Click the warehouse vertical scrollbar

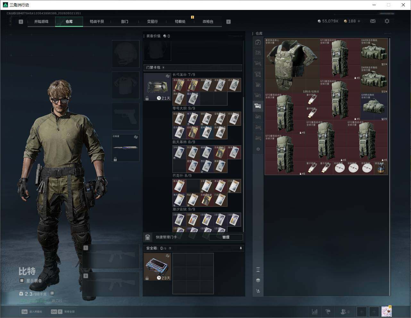tap(390, 167)
